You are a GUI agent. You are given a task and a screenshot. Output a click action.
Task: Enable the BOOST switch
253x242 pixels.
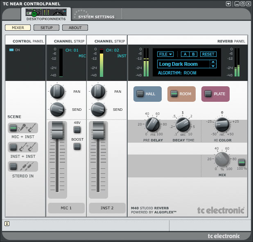(x=77, y=146)
